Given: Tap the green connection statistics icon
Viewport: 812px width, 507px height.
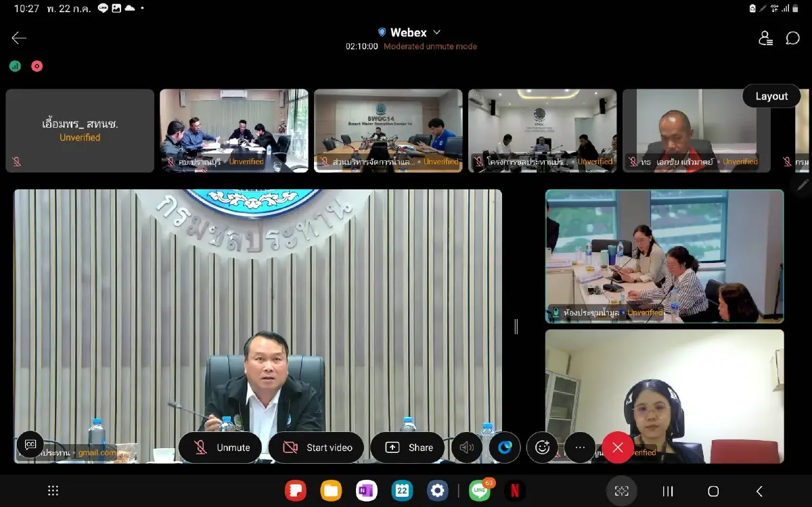Looking at the screenshot, I should (x=15, y=66).
